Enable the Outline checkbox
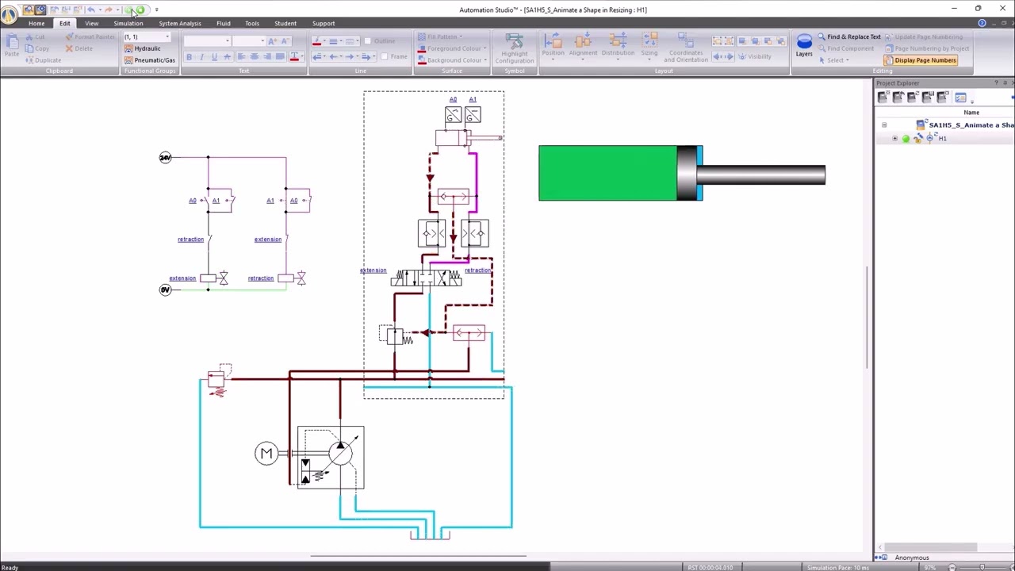Screen dimensions: 1015x571 (x=369, y=41)
